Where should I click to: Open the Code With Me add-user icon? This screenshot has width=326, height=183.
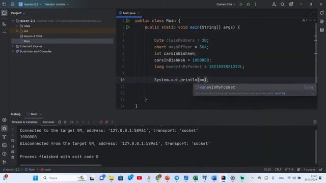click(274, 4)
